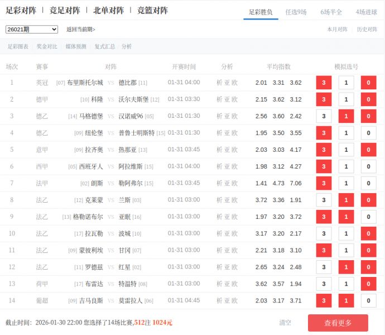Open the 26021期 issue dropdown
This screenshot has width=385, height=335.
click(x=32, y=30)
